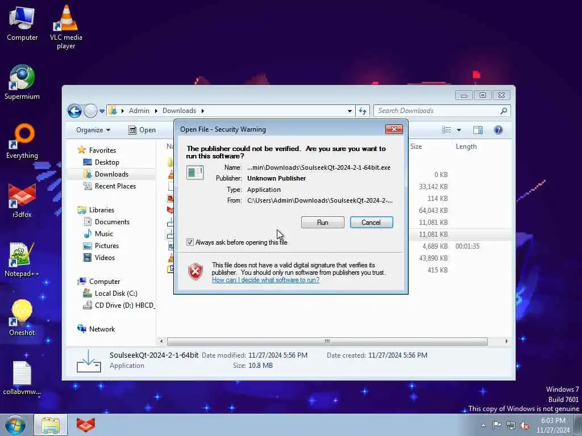This screenshot has height=436, width=582.
Task: Open Explorer help icon
Action: pos(498,130)
